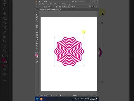Open the Effect menu
Screen dimensions: 134x101
[56, 4]
